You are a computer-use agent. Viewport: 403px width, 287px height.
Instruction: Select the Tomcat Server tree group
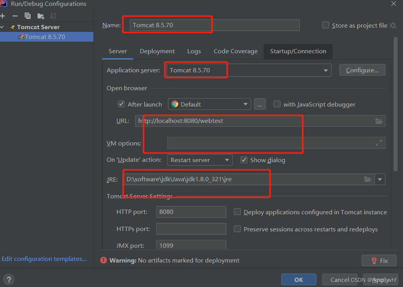click(38, 27)
